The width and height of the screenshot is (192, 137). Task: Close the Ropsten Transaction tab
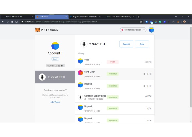[x=100, y=17]
